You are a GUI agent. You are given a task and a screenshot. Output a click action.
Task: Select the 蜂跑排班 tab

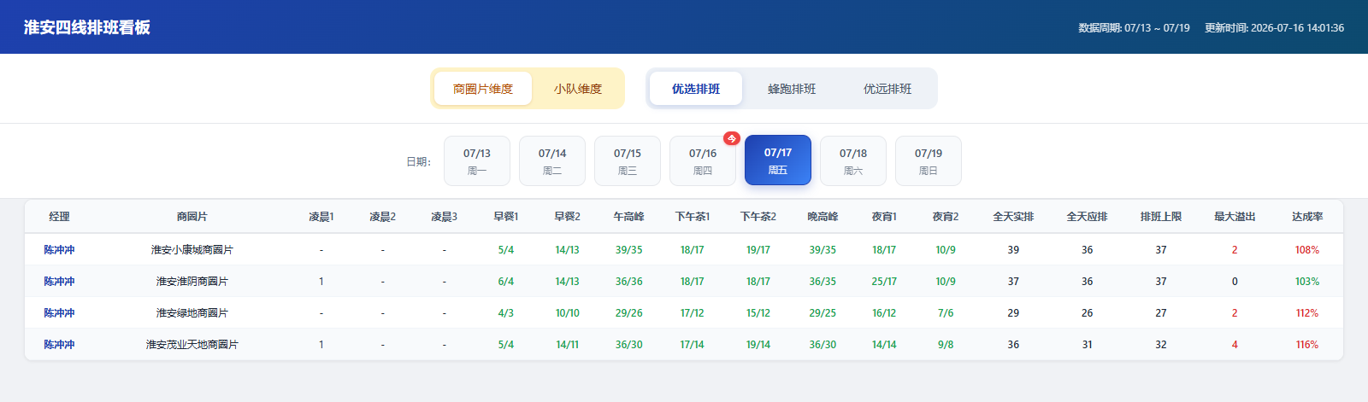tap(792, 89)
